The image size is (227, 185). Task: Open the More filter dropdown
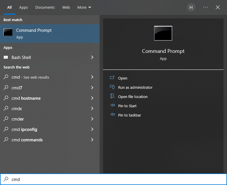coord(84,8)
